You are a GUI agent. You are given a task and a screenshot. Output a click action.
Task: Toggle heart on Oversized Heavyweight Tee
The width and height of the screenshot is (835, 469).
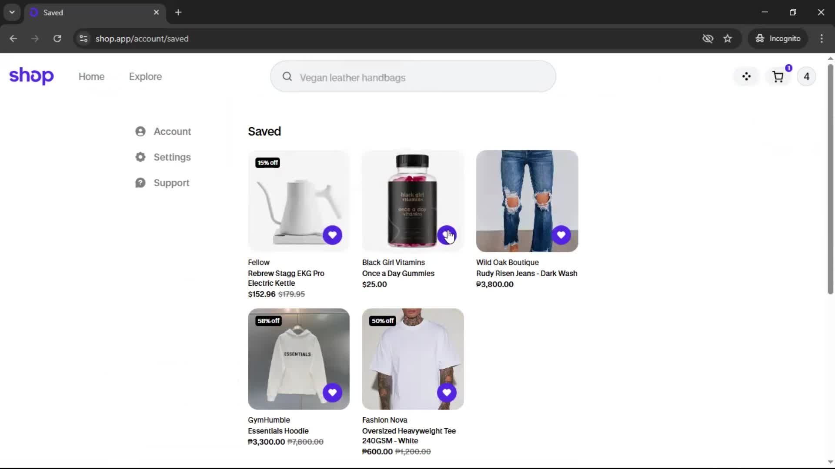[447, 393]
